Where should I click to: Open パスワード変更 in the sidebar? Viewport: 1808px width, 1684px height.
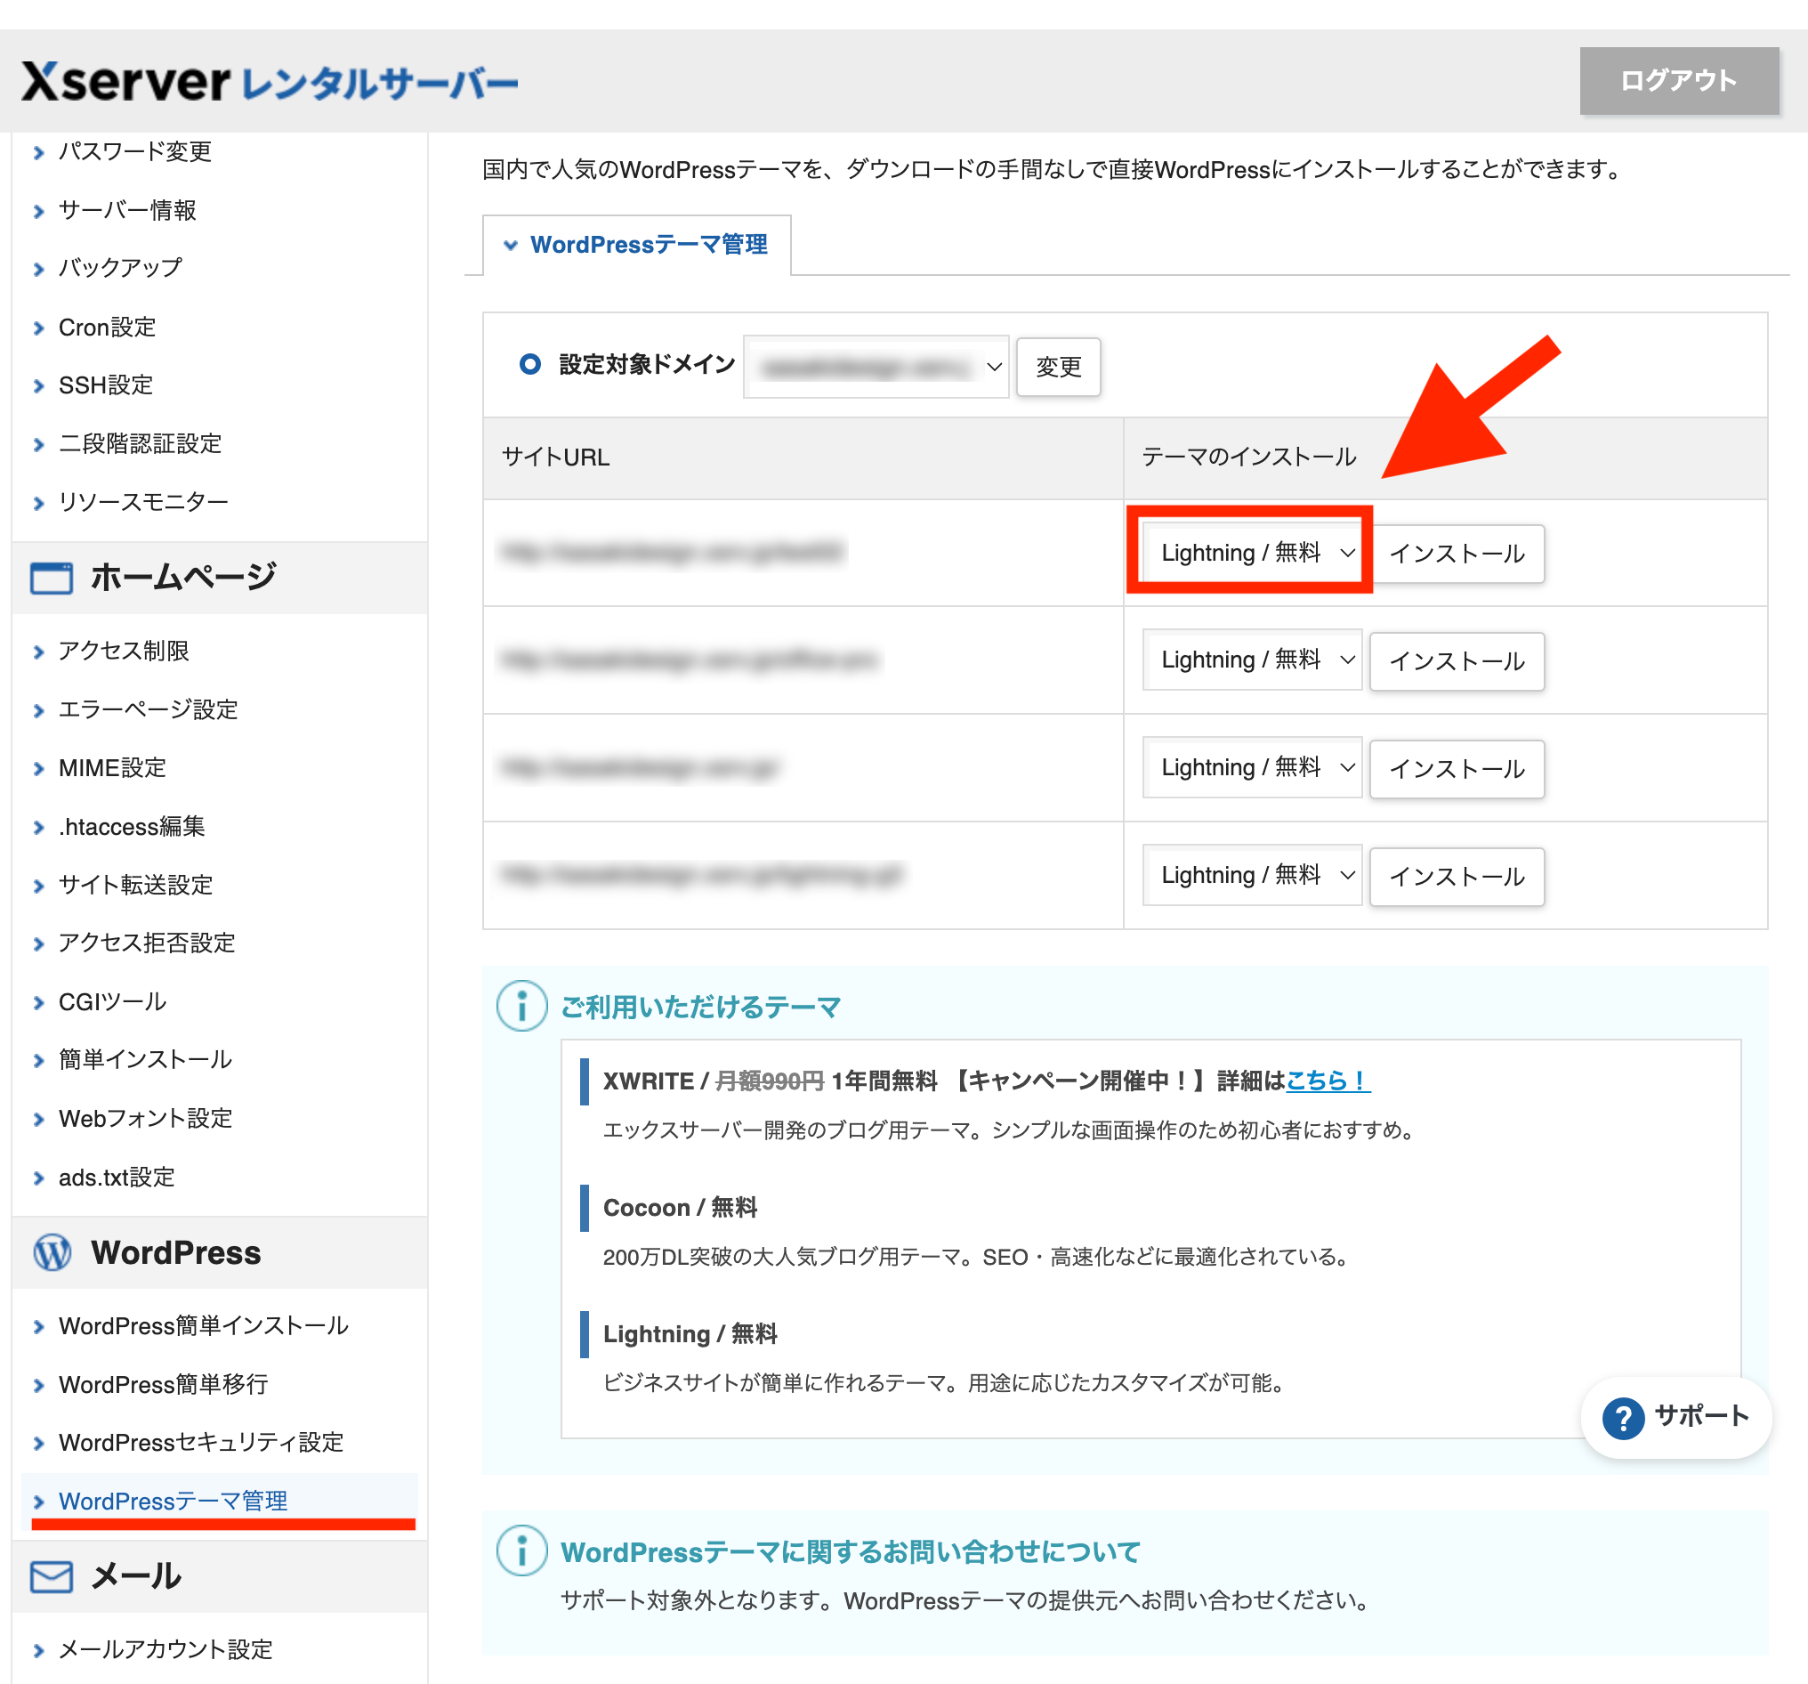pyautogui.click(x=134, y=151)
